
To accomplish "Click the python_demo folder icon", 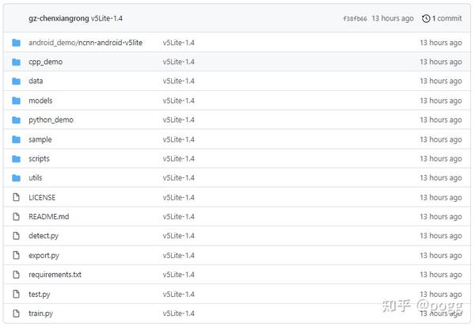I will (x=16, y=120).
